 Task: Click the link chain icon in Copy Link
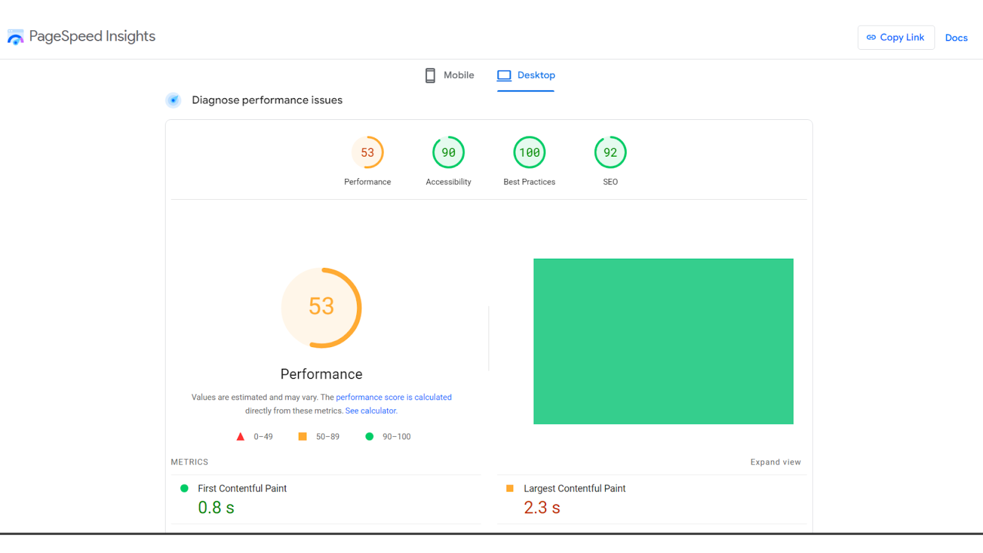click(871, 37)
